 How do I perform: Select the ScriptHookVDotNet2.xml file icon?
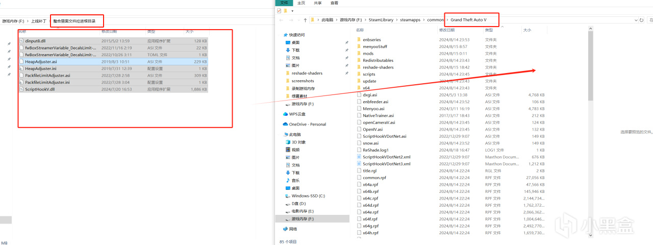pyautogui.click(x=359, y=157)
